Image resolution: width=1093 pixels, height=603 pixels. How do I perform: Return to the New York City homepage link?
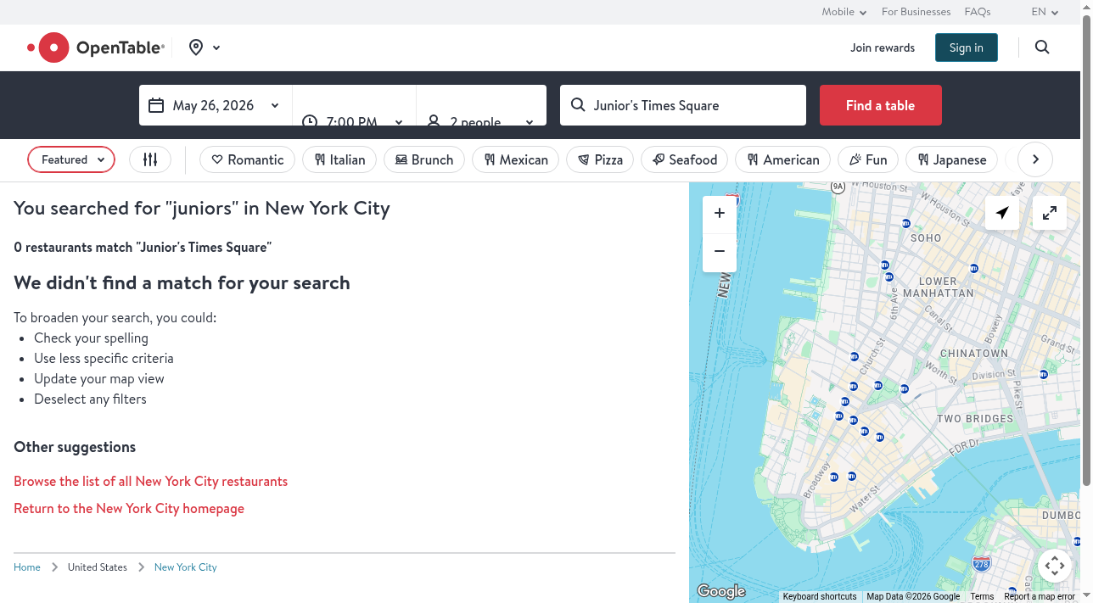pos(129,509)
